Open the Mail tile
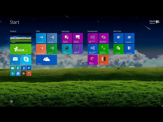The image size is (163, 122). [x=15, y=60]
